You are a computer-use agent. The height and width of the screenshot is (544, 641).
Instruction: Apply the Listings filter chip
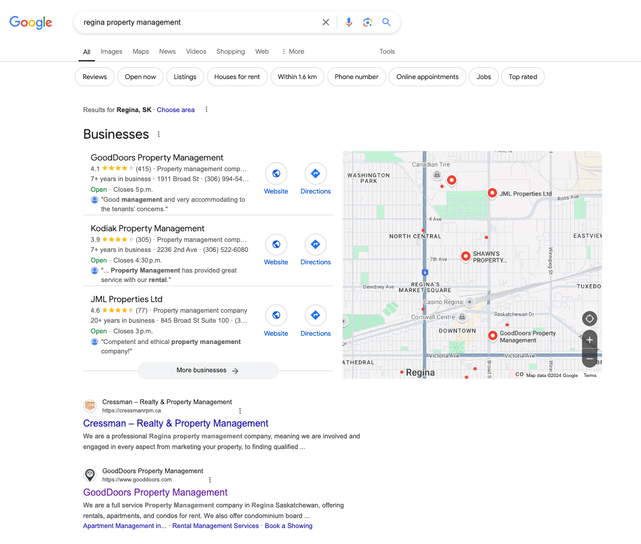click(x=185, y=77)
